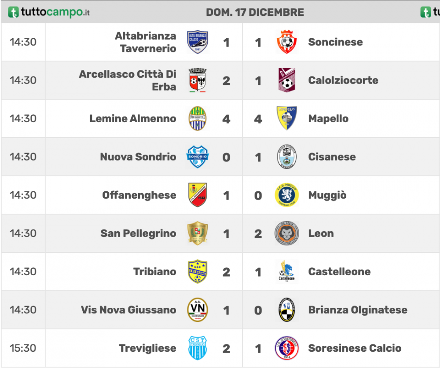Open the Cisanese team name link
Image resolution: width=440 pixels, height=368 pixels.
tap(332, 157)
